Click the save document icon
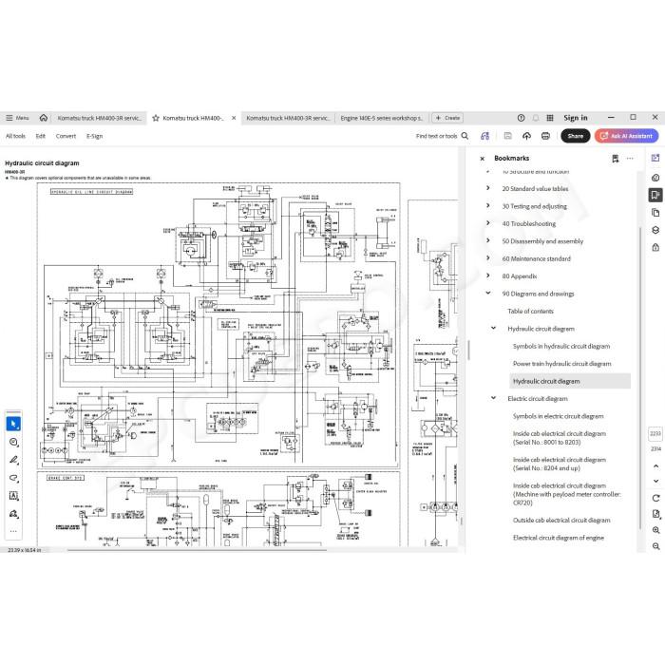 click(x=507, y=136)
